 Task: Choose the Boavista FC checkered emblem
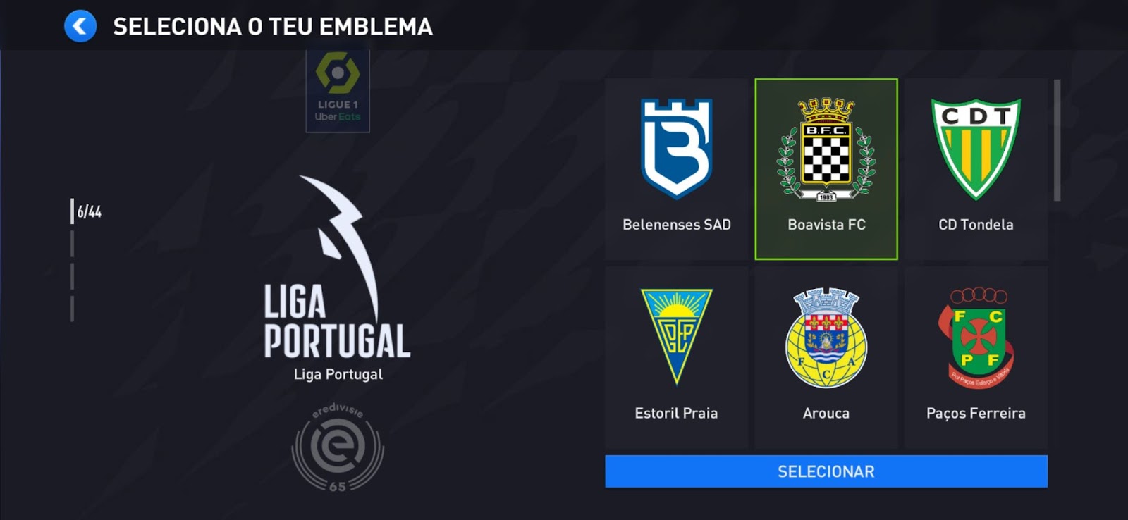[x=826, y=149]
